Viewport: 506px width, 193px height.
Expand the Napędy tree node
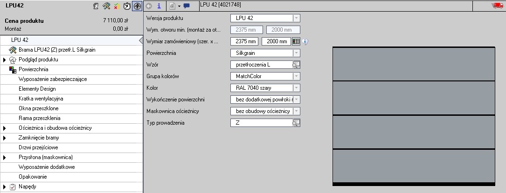(5, 187)
